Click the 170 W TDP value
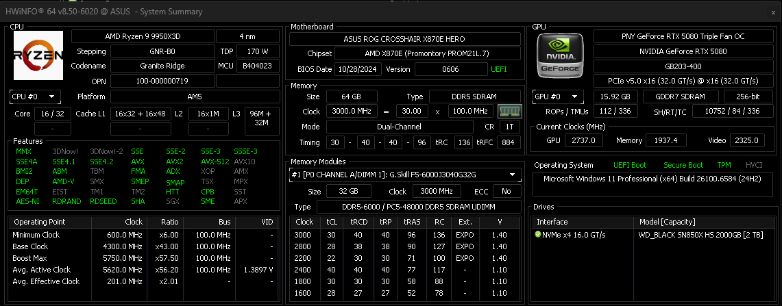 pyautogui.click(x=258, y=51)
